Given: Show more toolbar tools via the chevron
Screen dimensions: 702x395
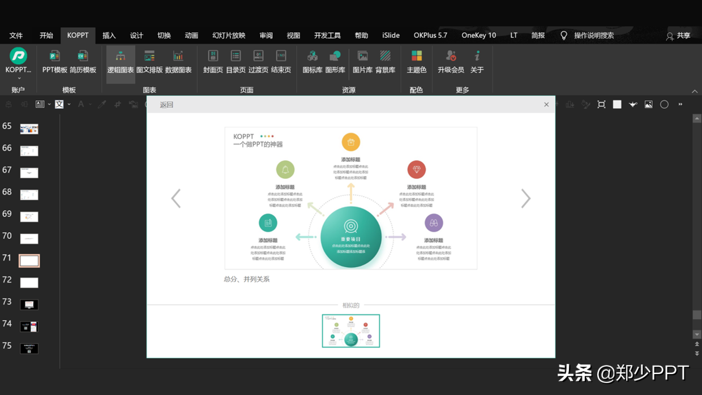Looking at the screenshot, I should pos(680,104).
